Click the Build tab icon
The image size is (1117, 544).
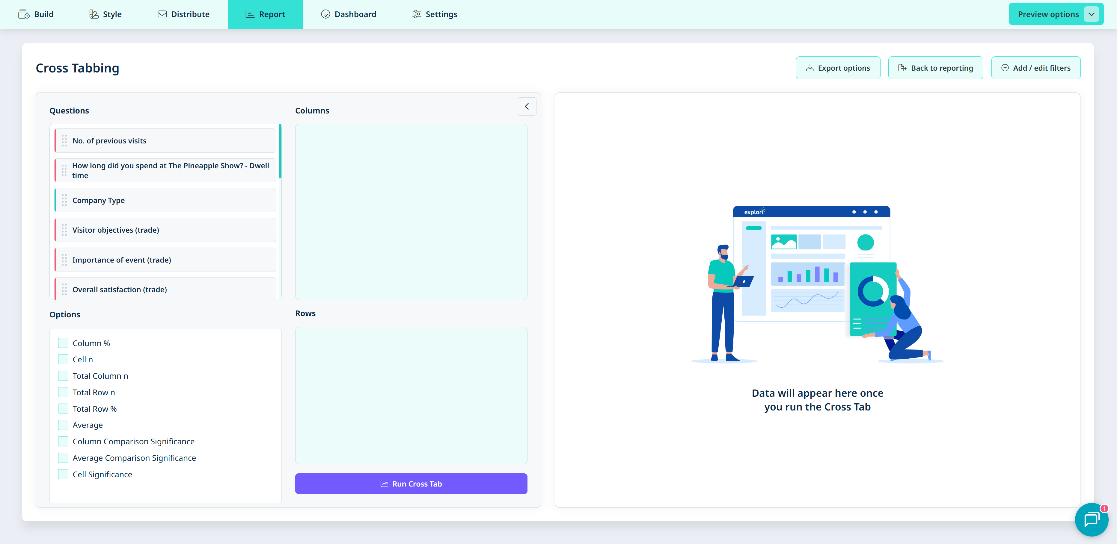point(24,14)
